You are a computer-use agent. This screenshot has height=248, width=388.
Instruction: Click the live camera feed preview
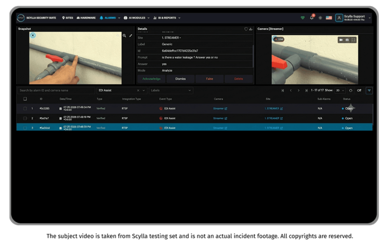tap(315, 60)
